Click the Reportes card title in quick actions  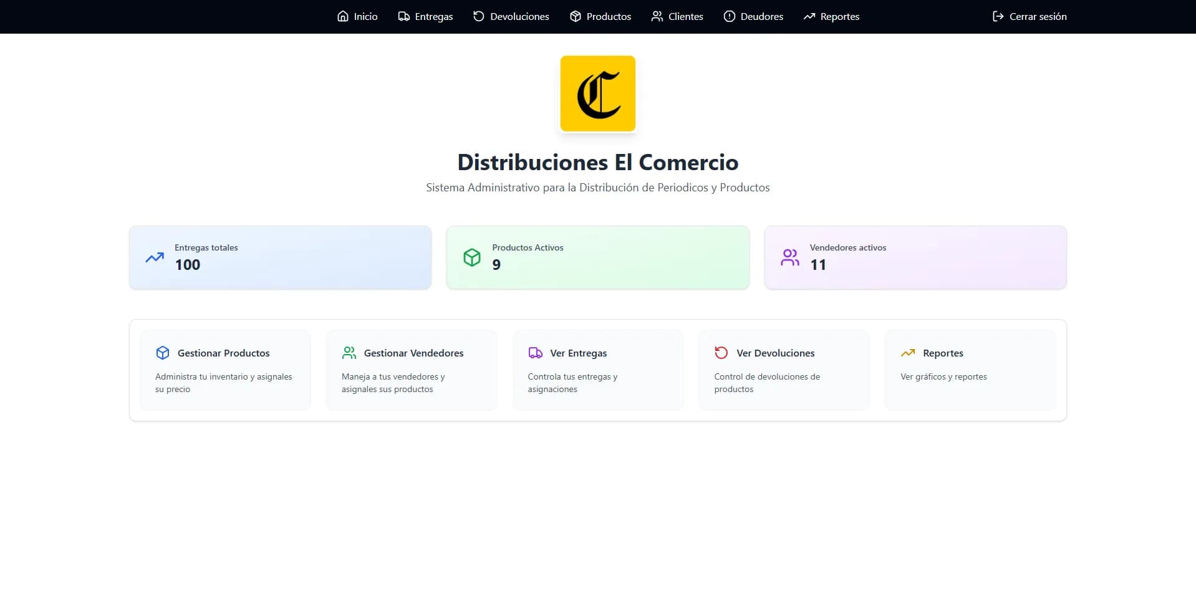943,353
